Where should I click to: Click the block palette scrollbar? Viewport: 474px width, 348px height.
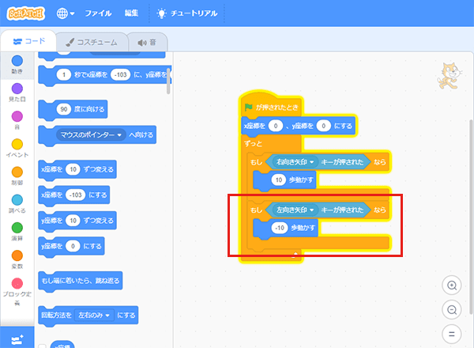pyautogui.click(x=168, y=81)
